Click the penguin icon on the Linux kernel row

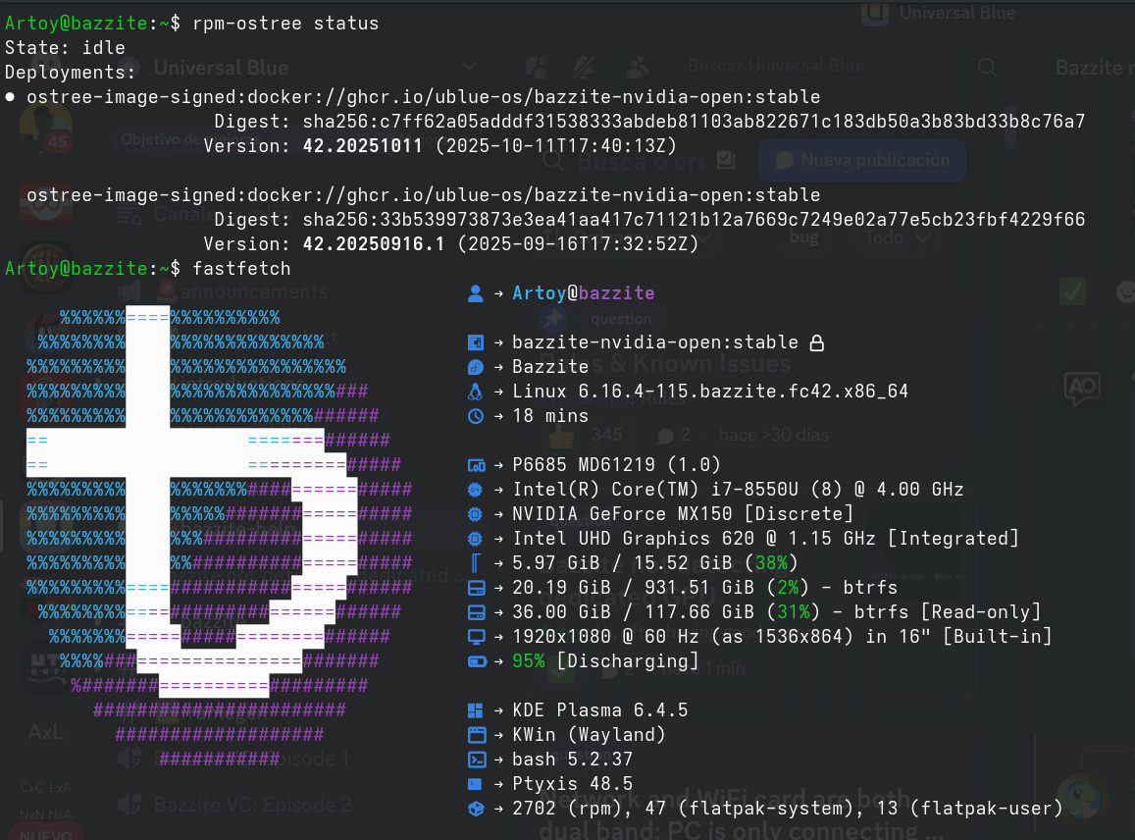tap(476, 392)
